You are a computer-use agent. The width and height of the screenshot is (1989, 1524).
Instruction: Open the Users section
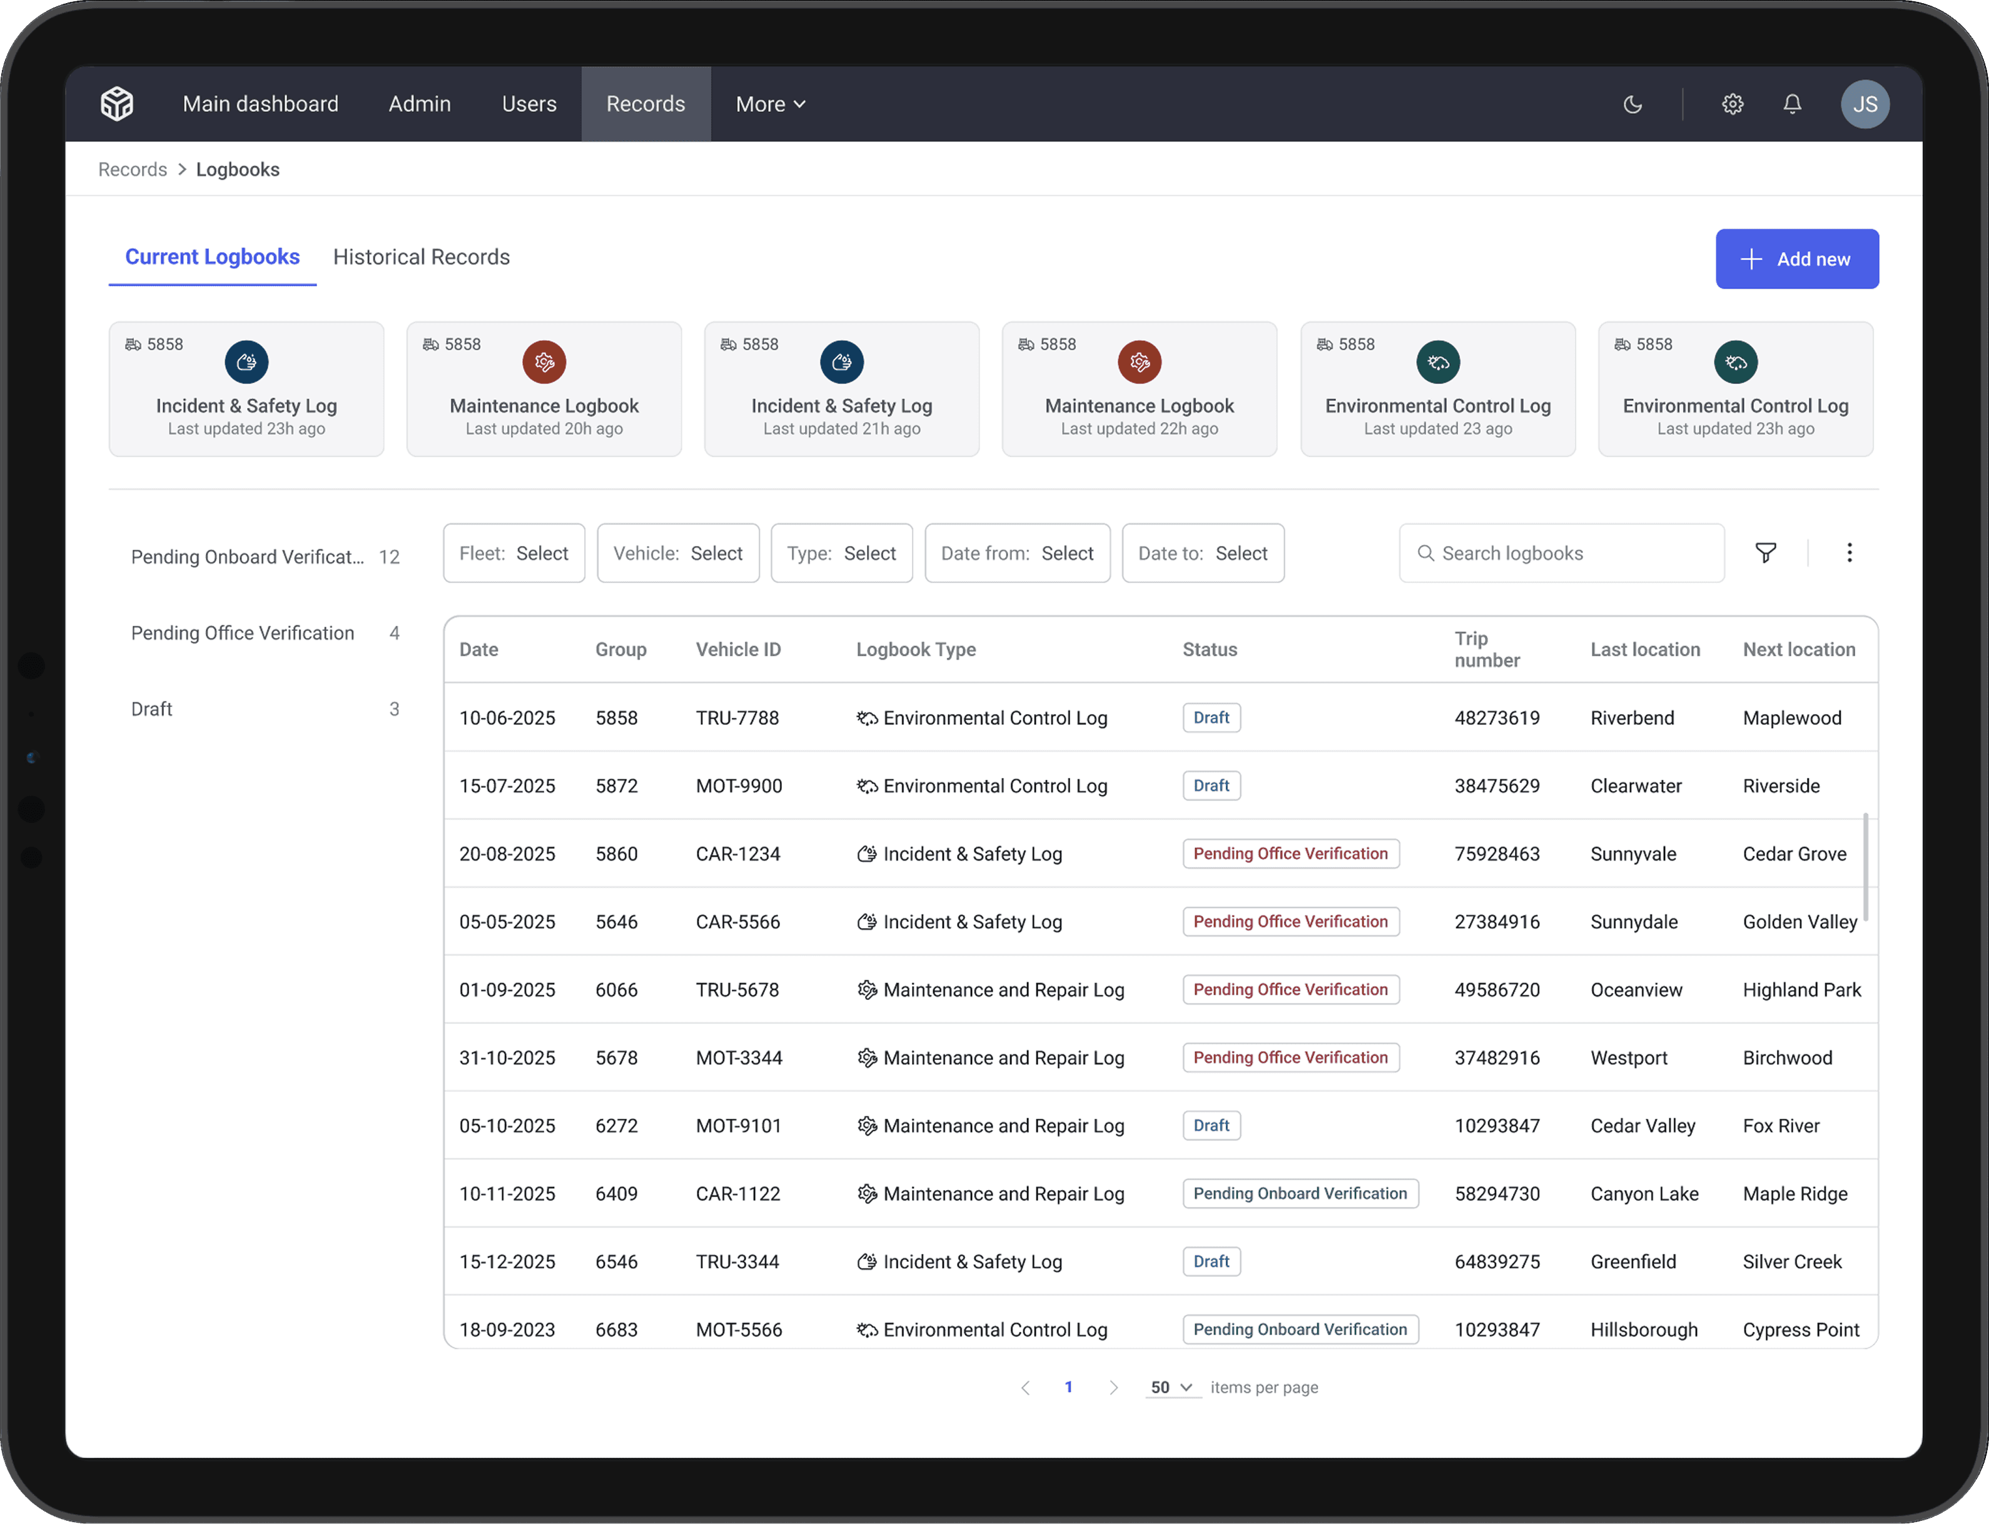pos(528,103)
